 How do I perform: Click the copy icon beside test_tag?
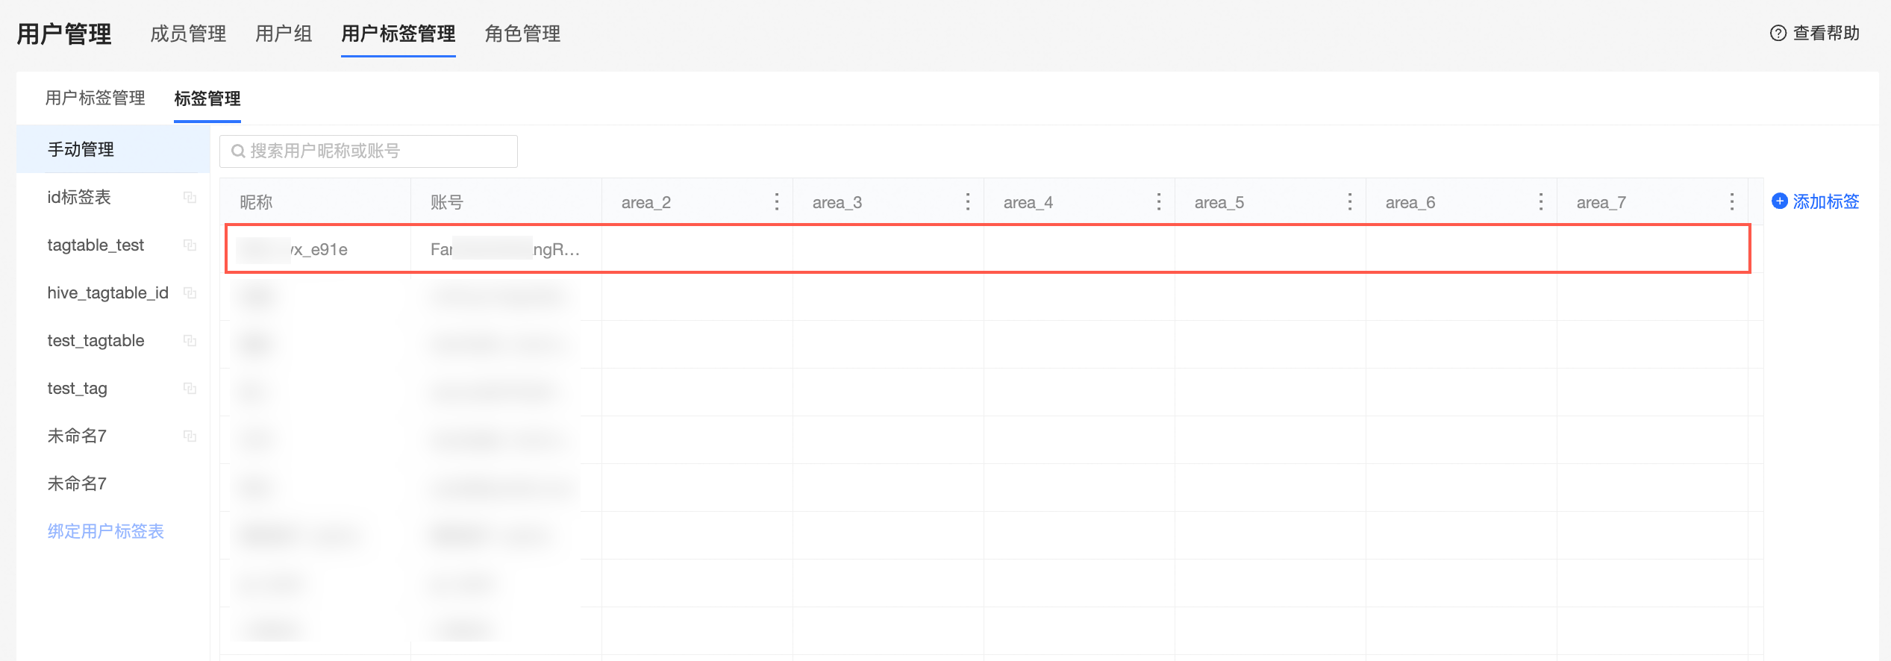click(x=190, y=389)
